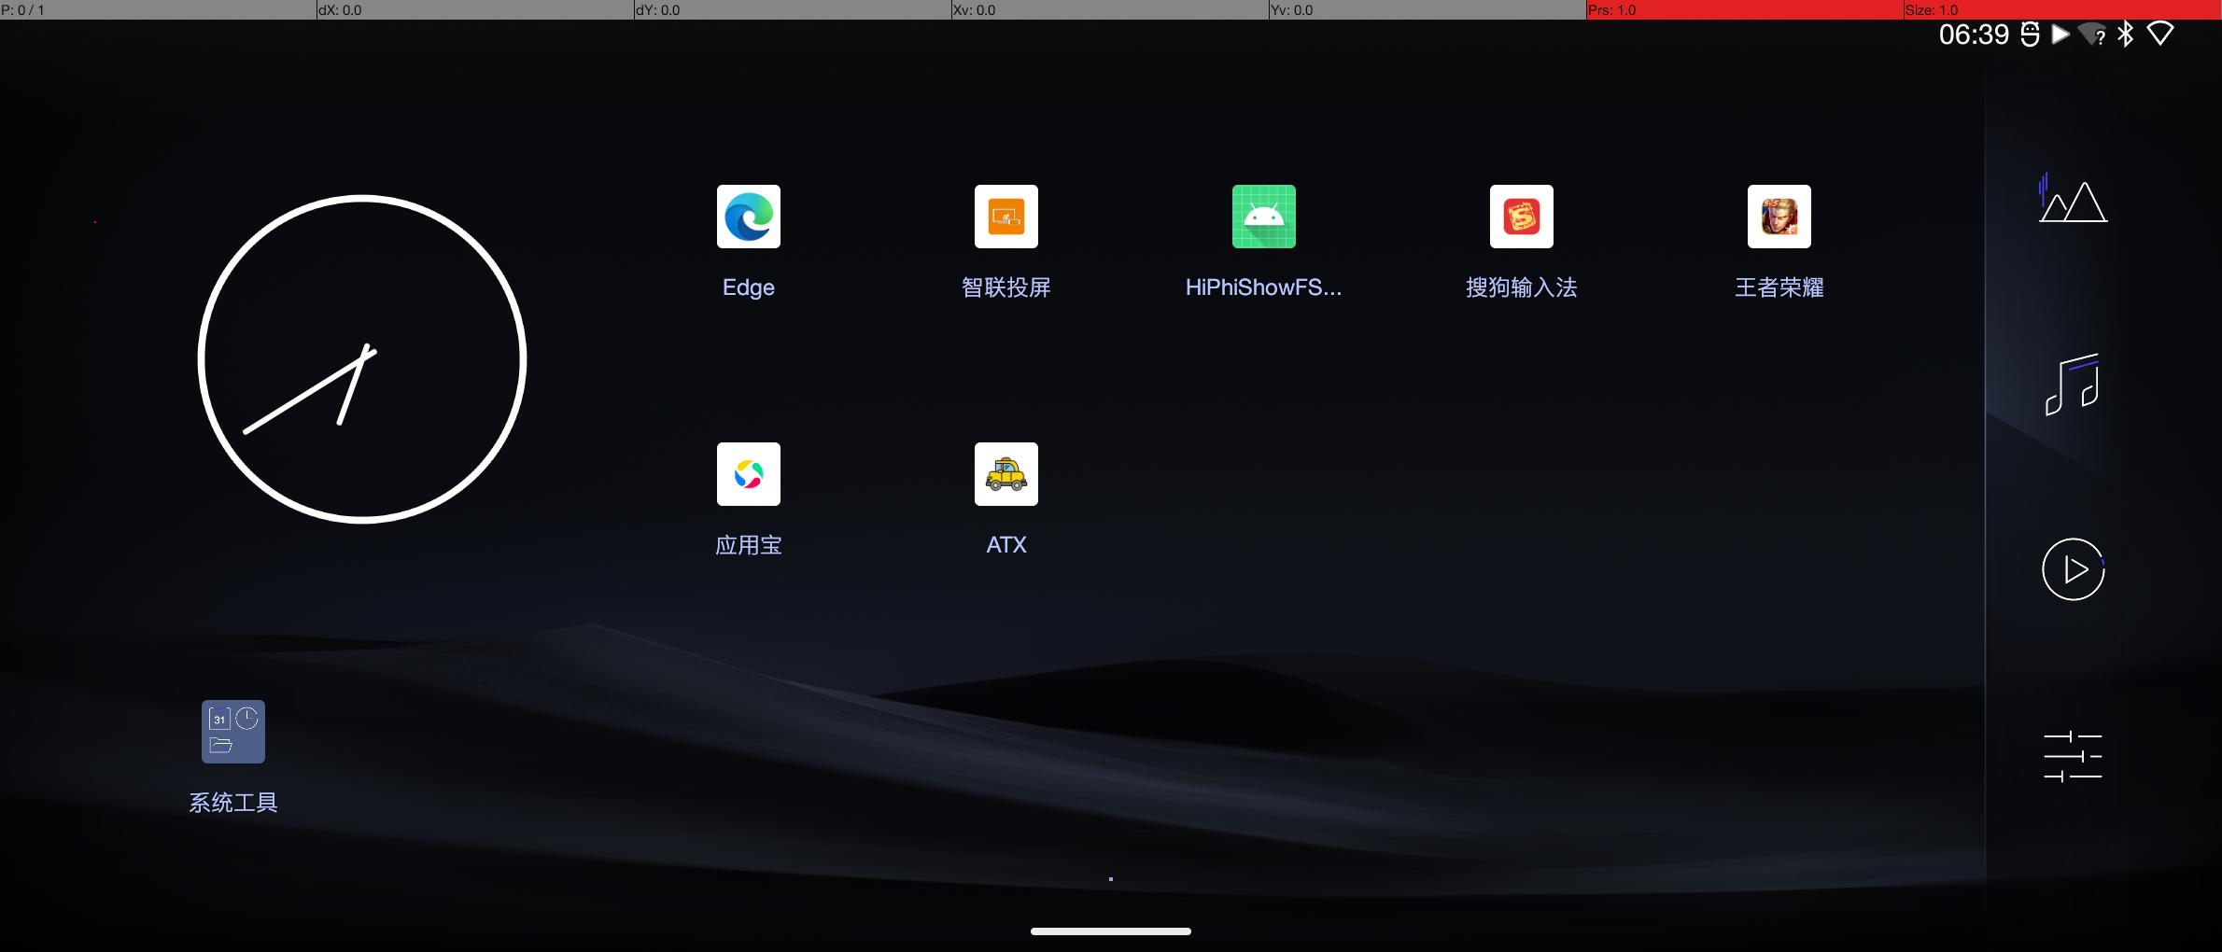The width and height of the screenshot is (2222, 952).
Task: Tap the page indicator dot
Action: (1111, 878)
